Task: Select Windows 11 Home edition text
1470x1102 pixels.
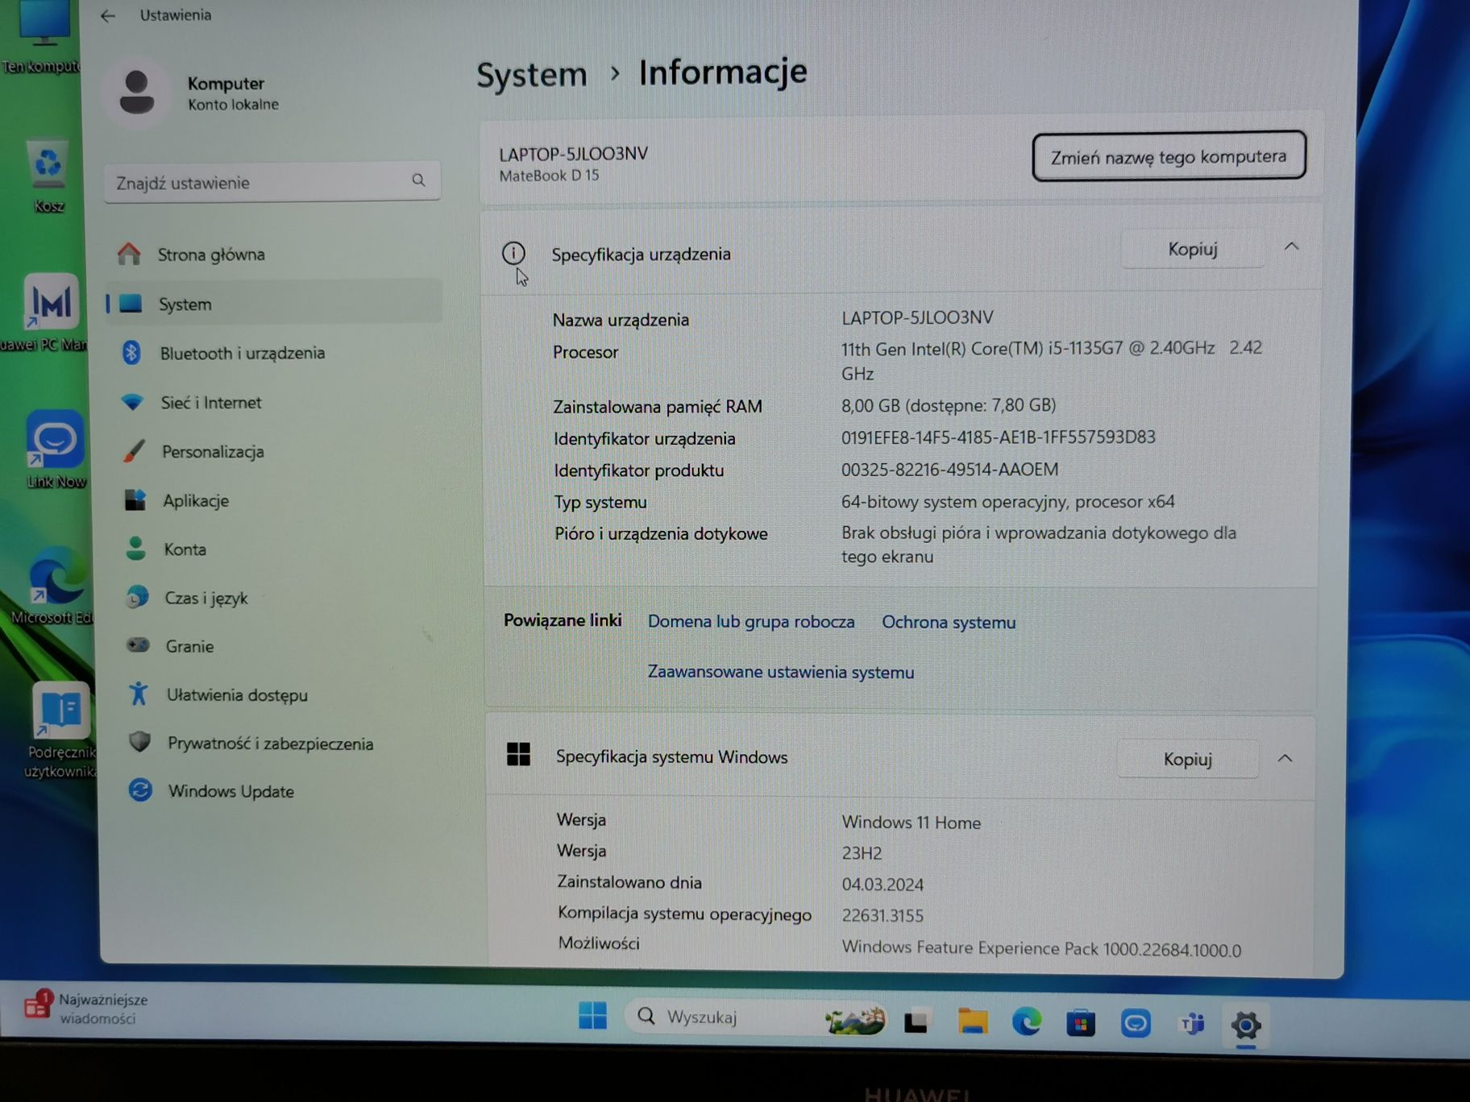Action: (x=911, y=822)
